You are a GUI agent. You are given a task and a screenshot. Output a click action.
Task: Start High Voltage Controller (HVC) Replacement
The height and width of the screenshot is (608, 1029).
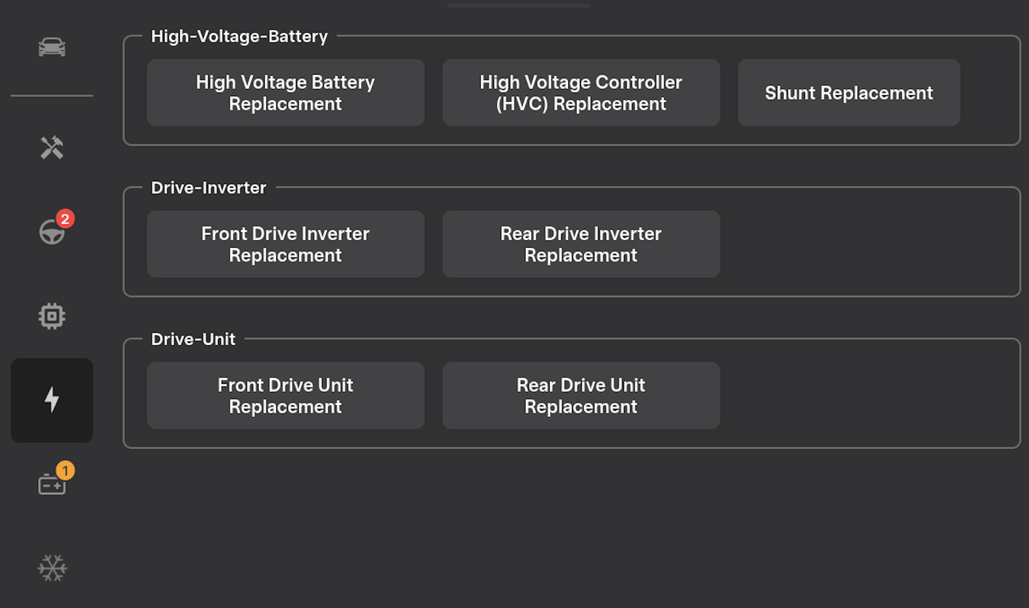[x=580, y=93]
